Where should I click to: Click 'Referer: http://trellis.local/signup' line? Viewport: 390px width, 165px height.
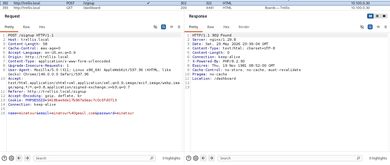point(47,91)
